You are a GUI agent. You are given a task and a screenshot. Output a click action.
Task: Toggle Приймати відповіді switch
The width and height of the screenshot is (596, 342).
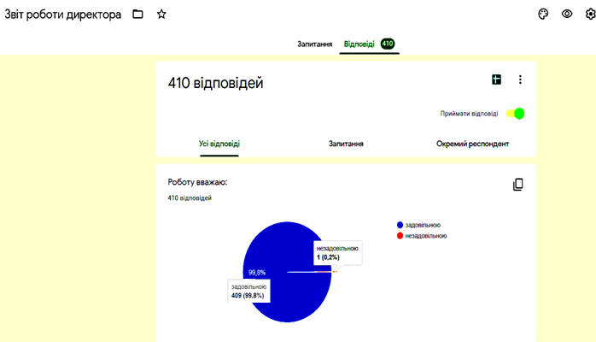[x=516, y=114]
